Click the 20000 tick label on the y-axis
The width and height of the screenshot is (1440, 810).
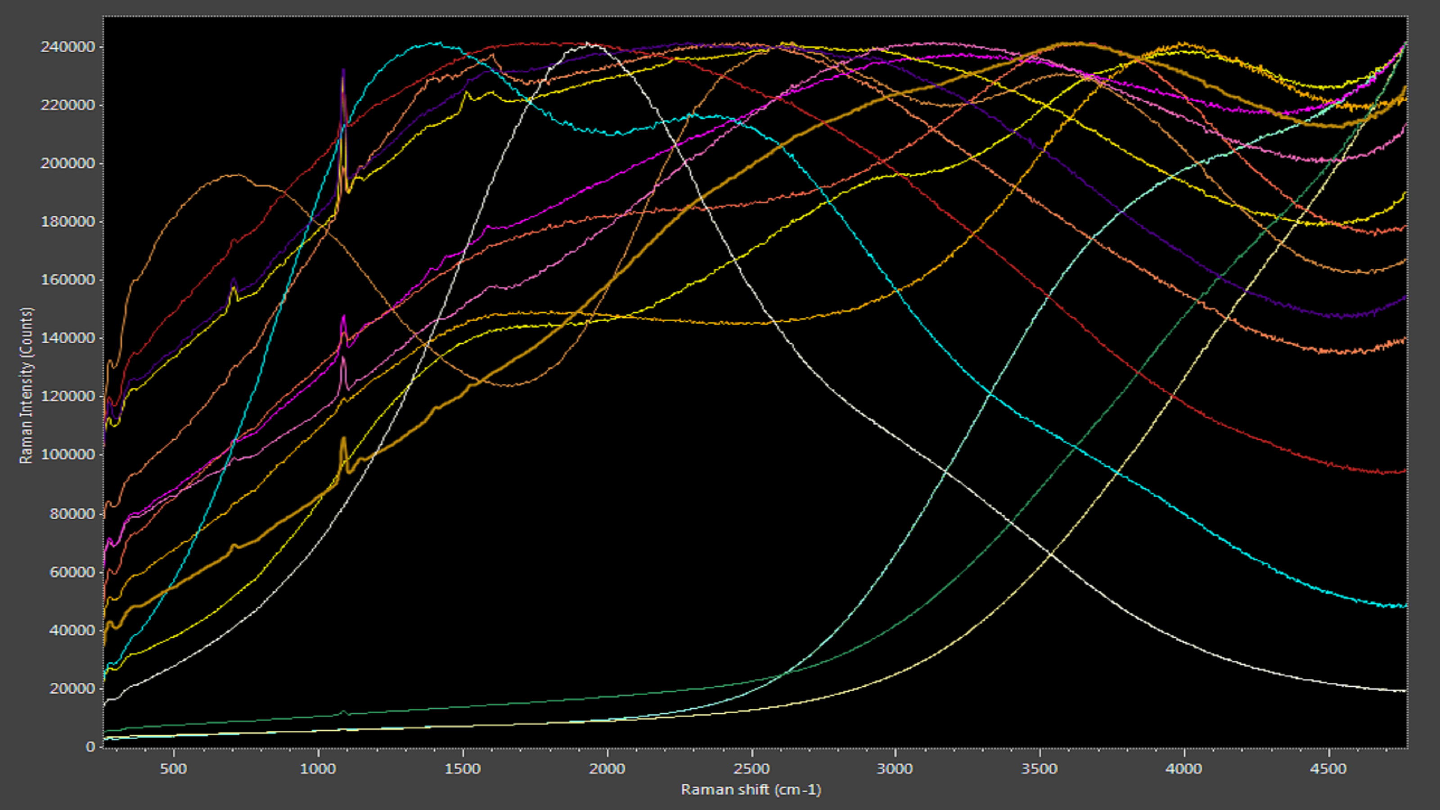tap(72, 688)
